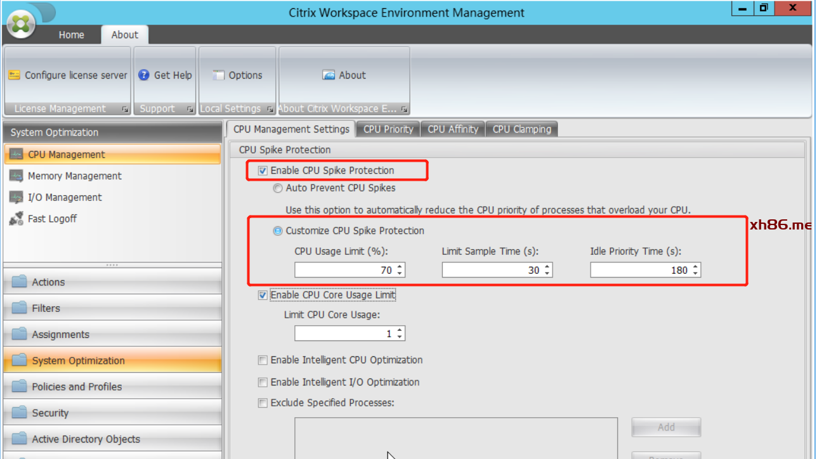Click the CPU Usage Limit input field
Image resolution: width=831 pixels, height=459 pixels.
[344, 271]
